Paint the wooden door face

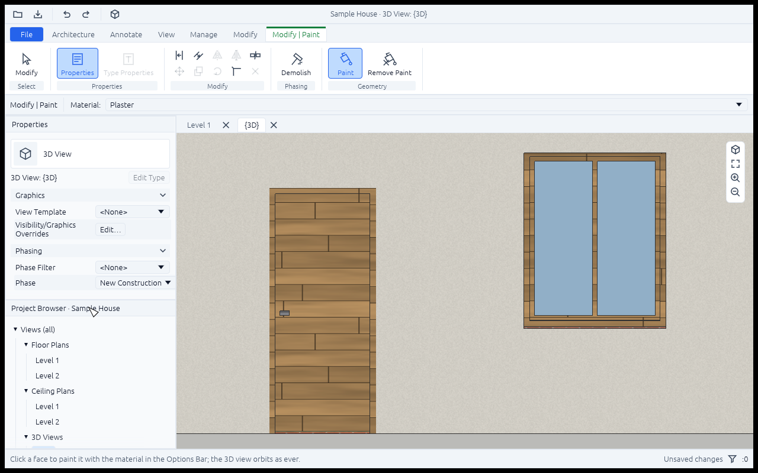[x=323, y=312]
